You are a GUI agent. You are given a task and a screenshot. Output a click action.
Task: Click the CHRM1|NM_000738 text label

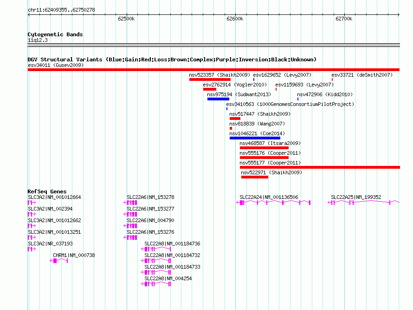[x=74, y=255]
